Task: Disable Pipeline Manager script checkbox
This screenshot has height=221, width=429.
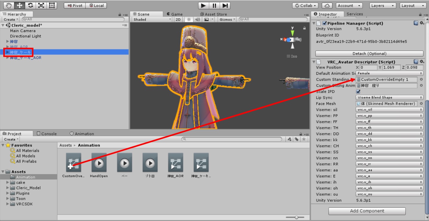Action: [x=325, y=23]
